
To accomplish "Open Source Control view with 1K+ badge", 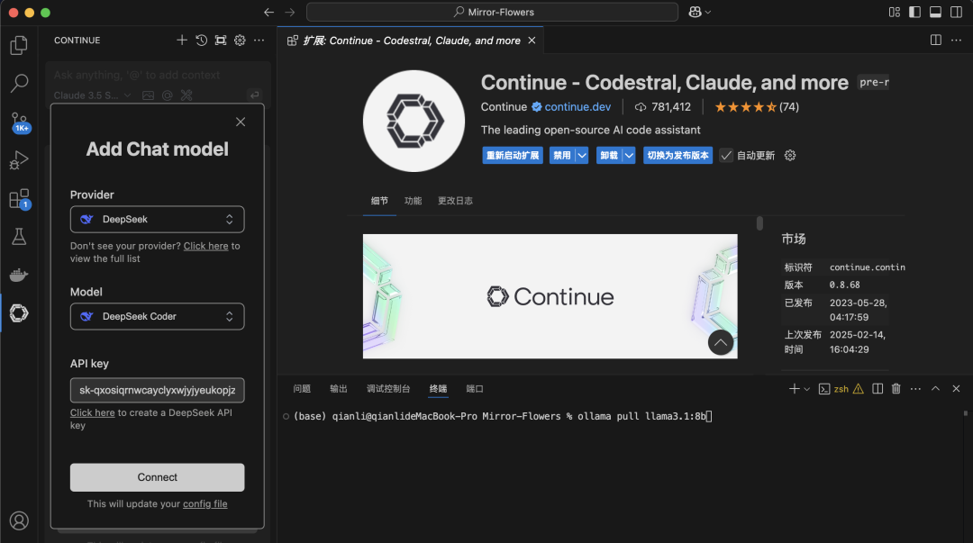I will pos(19,122).
